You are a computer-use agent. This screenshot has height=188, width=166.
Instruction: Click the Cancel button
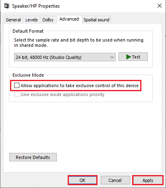click(115, 180)
